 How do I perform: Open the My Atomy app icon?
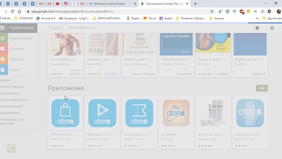[176, 113]
